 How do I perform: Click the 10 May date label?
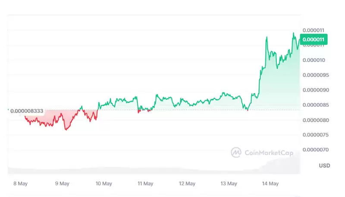(x=104, y=184)
